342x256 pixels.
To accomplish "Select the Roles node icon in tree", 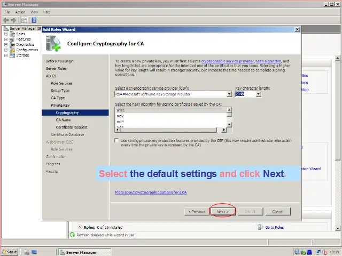I will 12,34.
